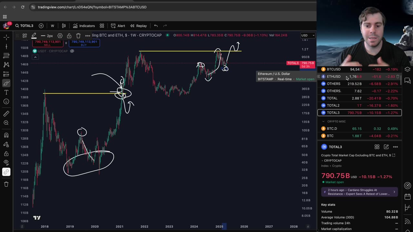Open the Fibonacci tools group
Viewport: 413px width, 232px height.
pos(6,56)
